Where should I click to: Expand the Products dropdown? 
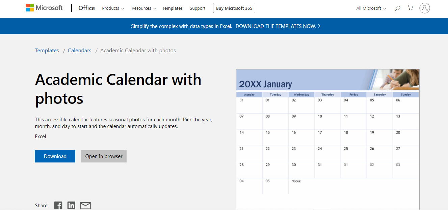click(113, 8)
